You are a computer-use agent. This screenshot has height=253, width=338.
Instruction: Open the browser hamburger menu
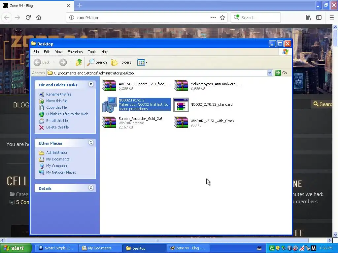click(331, 18)
